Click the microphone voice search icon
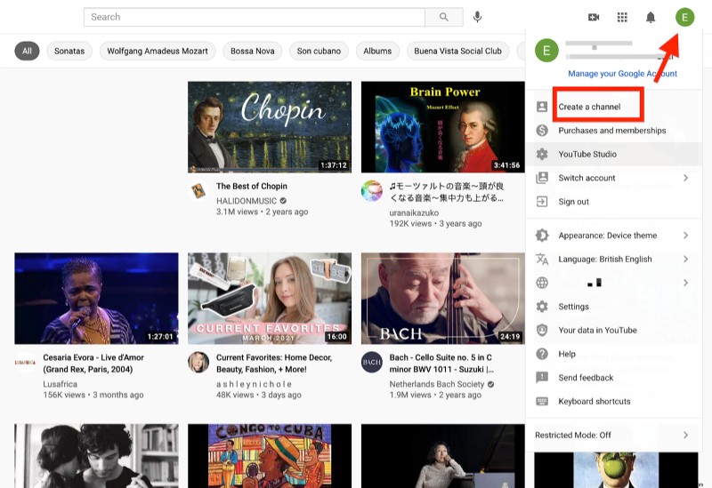The image size is (712, 488). 478,17
